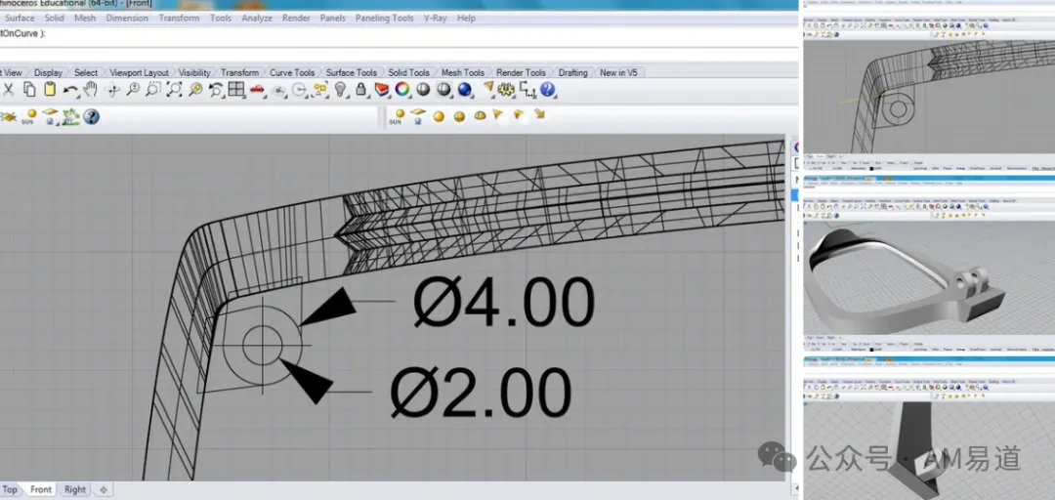Click the Points On circle icon

pos(300,90)
